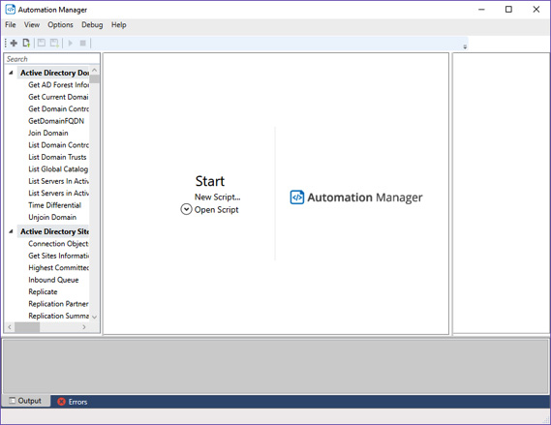The width and height of the screenshot is (551, 425).
Task: Click the New Script... link
Action: coord(218,197)
